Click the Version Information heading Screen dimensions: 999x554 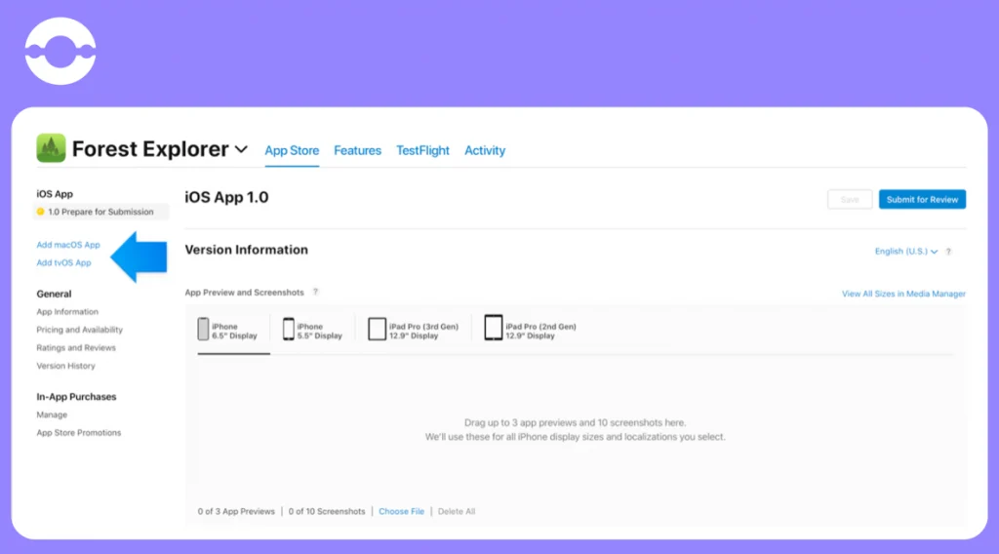click(x=247, y=250)
